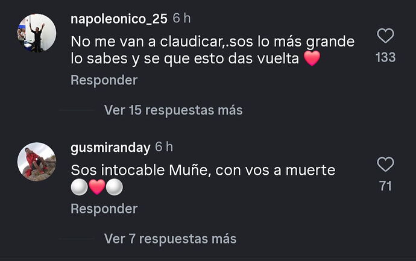Click the heart emoji between the white circles
The width and height of the screenshot is (416, 261).
tap(97, 188)
